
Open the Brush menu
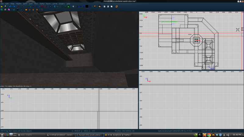(x=48, y=4)
